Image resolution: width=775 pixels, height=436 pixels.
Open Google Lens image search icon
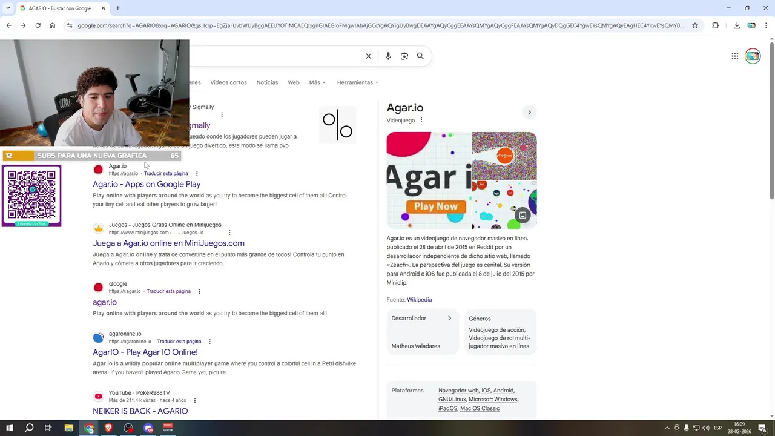click(404, 56)
